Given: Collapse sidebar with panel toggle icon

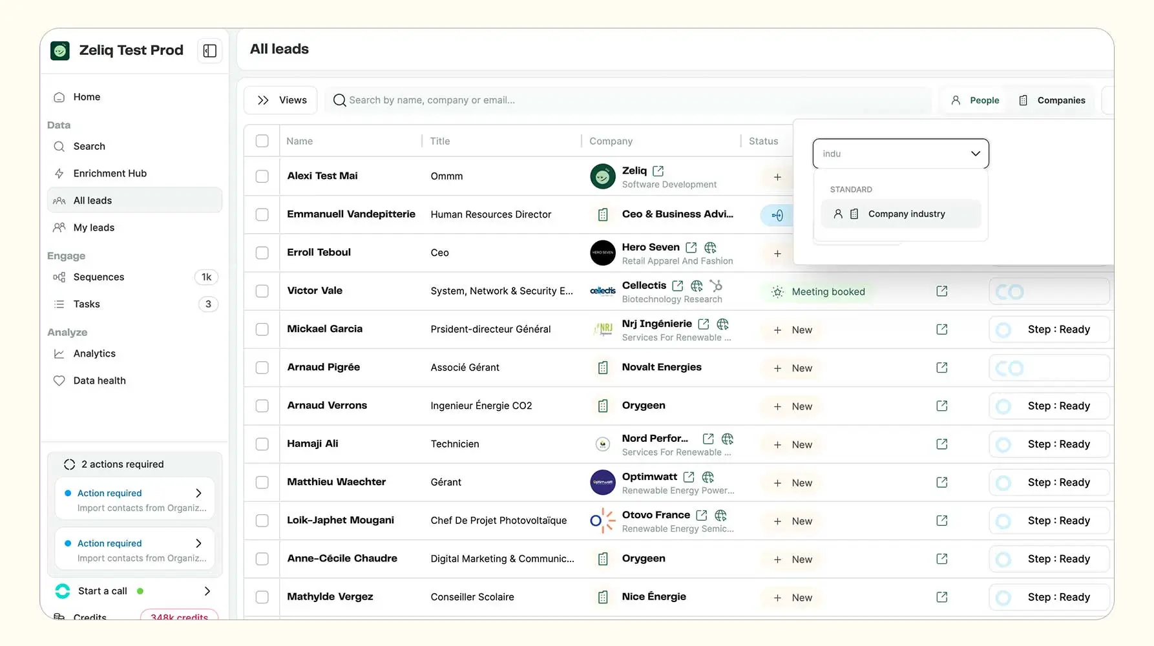Looking at the screenshot, I should tap(210, 50).
